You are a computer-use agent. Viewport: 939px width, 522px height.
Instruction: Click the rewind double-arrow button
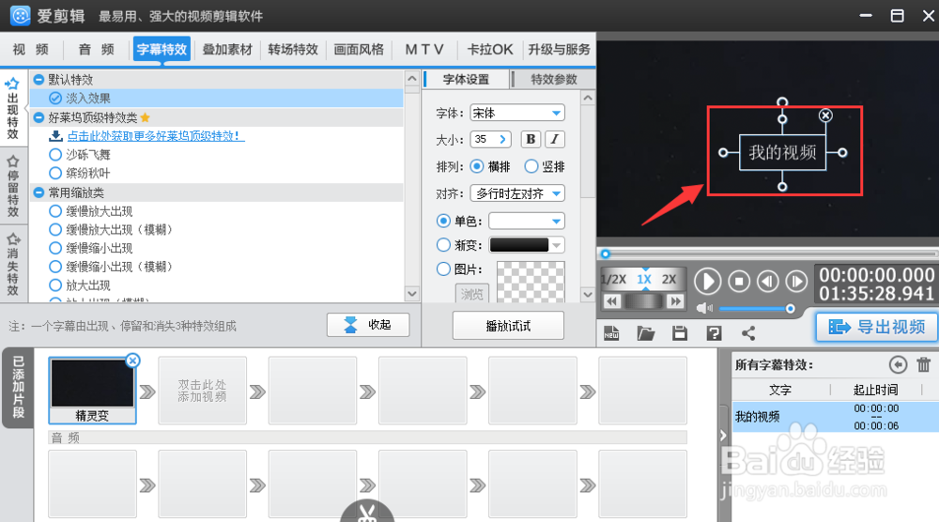click(611, 301)
